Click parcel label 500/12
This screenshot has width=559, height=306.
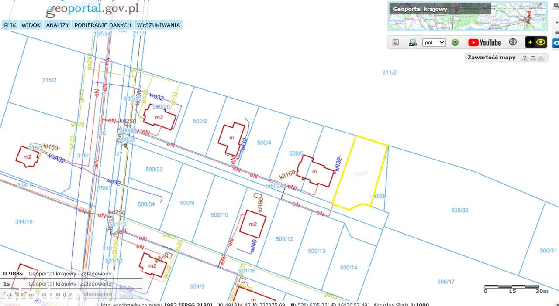(x=284, y=239)
